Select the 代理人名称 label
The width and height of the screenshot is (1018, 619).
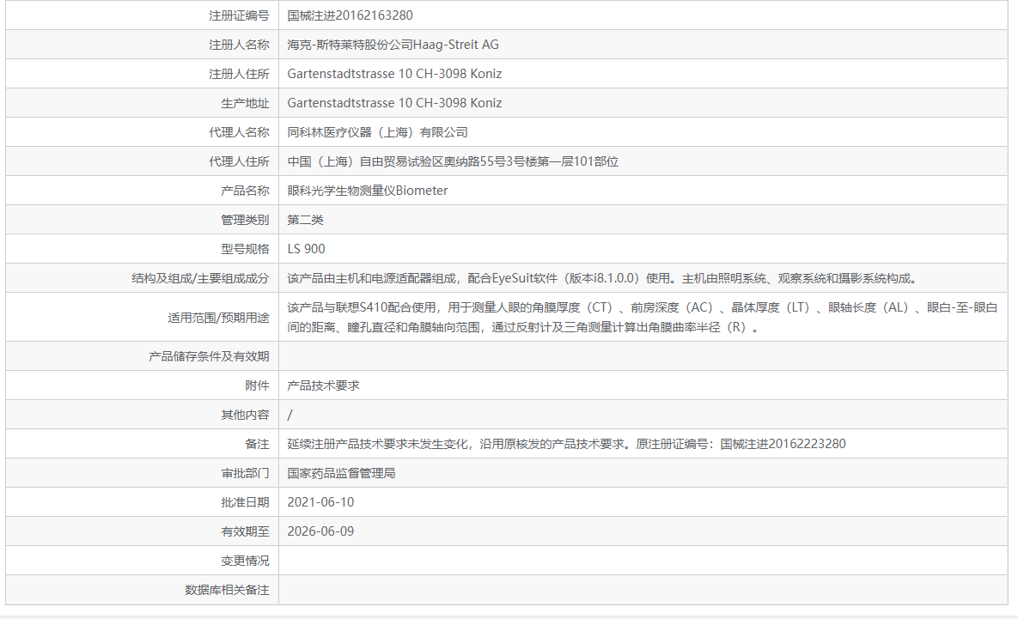pos(238,132)
